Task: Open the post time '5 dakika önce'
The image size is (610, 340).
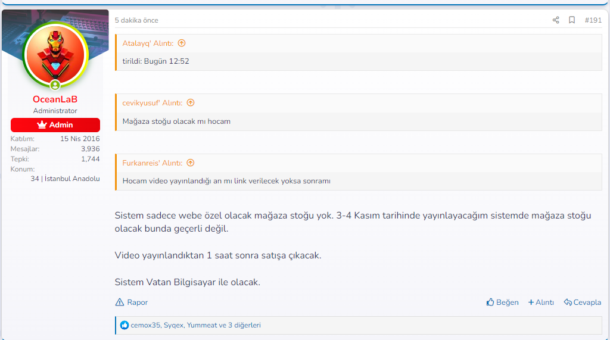Action: [136, 20]
